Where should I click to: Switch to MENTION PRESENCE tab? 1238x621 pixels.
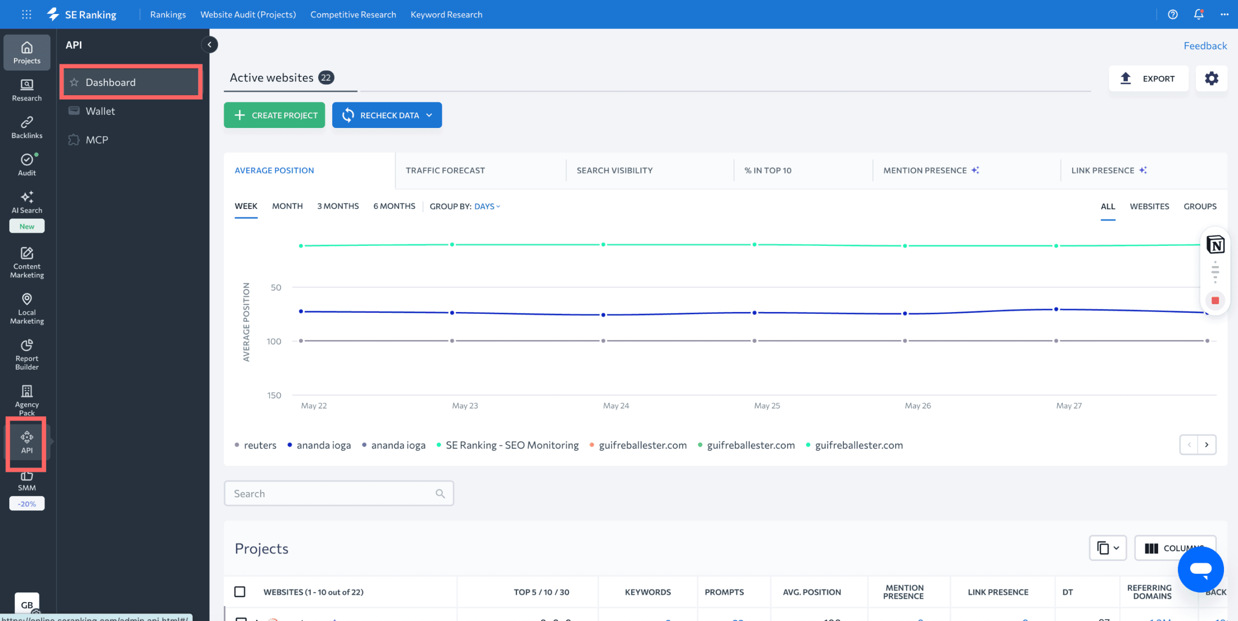[931, 170]
